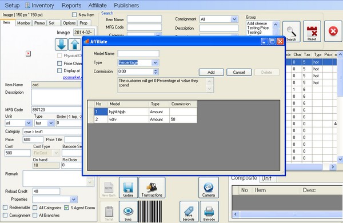Screen dimensions: 343x223
Task: Click the MFG Code field 897123
Action: click(57, 110)
